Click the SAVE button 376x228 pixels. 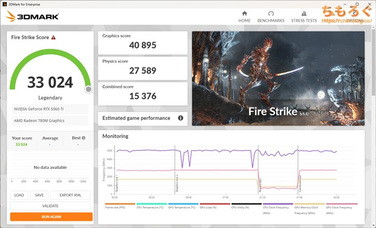39,195
